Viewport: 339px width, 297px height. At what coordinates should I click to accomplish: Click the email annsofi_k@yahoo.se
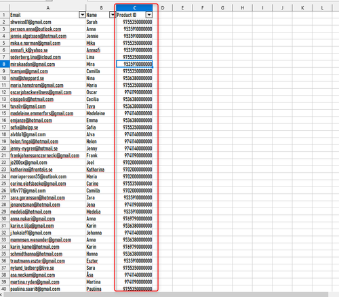point(29,50)
